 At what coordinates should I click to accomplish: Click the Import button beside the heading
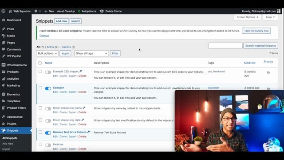coord(75,21)
